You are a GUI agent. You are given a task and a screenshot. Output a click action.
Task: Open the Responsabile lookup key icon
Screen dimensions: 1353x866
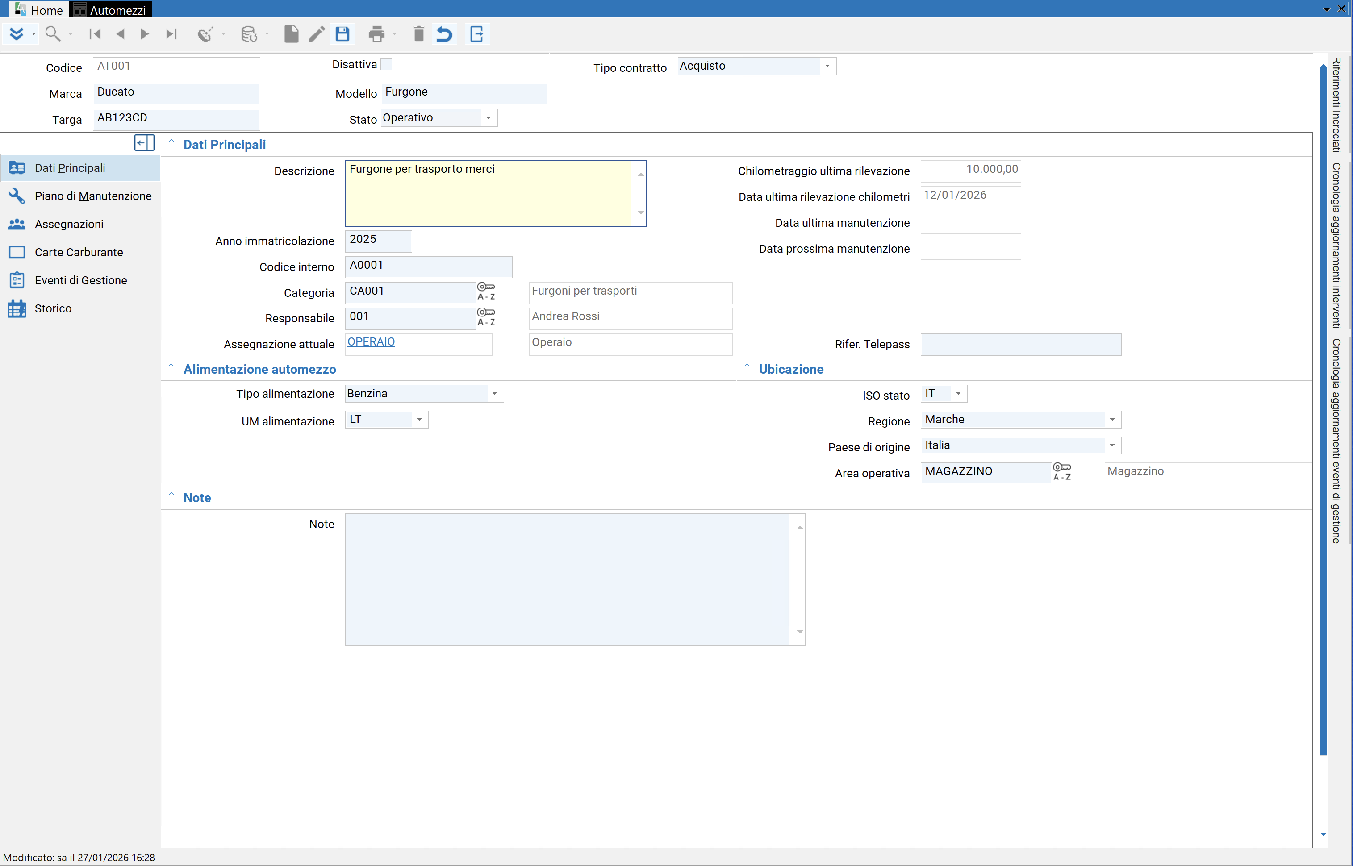point(486,317)
